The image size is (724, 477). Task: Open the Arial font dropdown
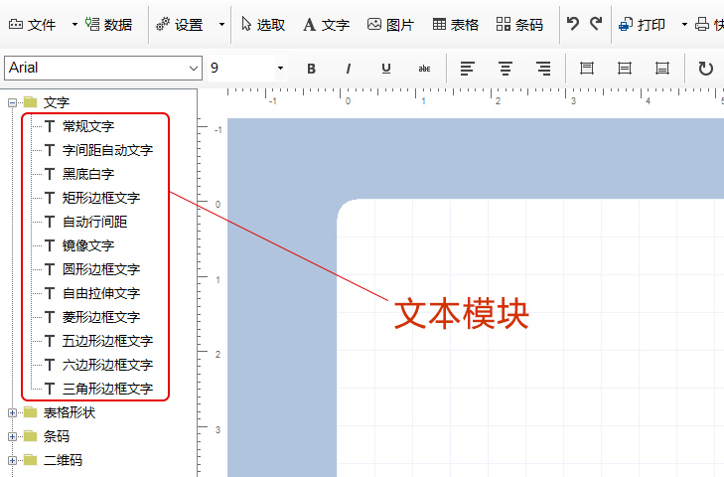192,69
